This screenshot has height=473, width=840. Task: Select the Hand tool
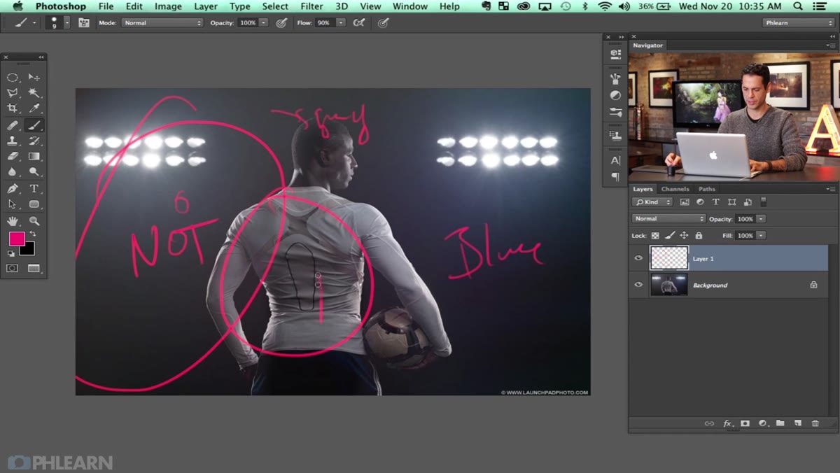tap(13, 221)
